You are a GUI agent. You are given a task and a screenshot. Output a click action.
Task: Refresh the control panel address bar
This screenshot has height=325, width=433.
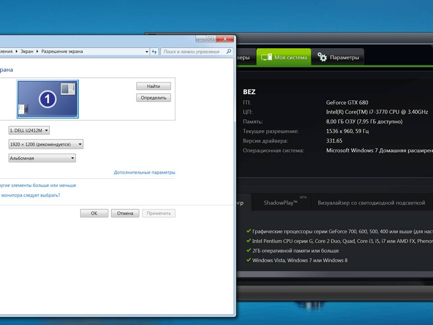pyautogui.click(x=154, y=51)
